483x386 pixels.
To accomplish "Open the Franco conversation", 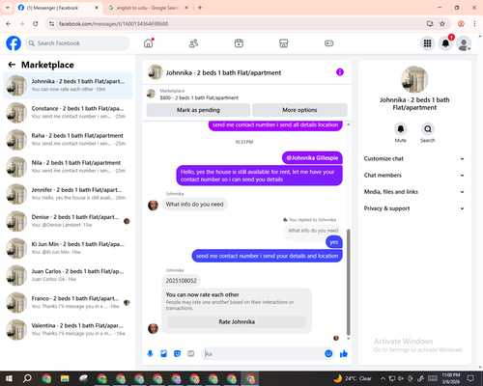I will [x=68, y=302].
